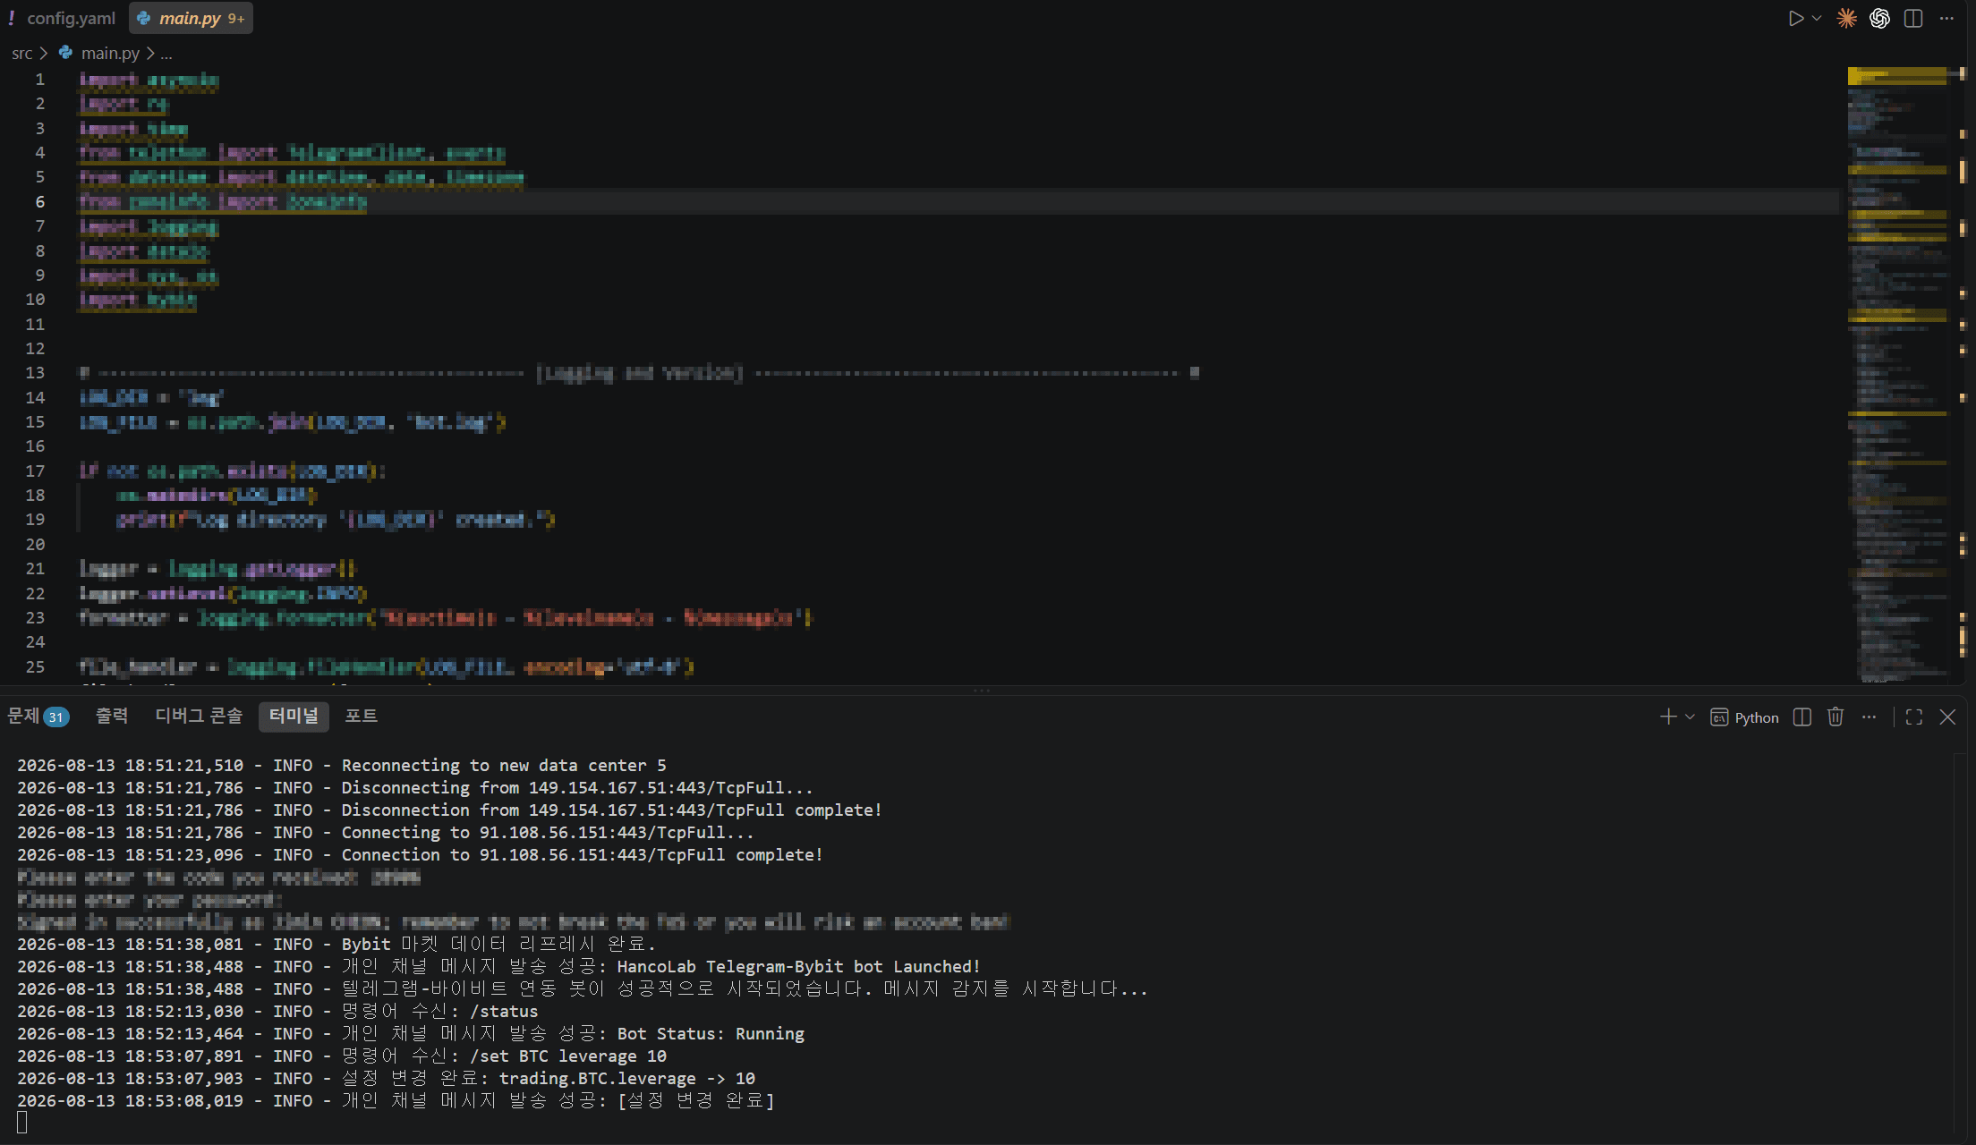Click "trading.BTC.leverage -> 10" log line
The width and height of the screenshot is (1976, 1145).
[x=386, y=1079]
